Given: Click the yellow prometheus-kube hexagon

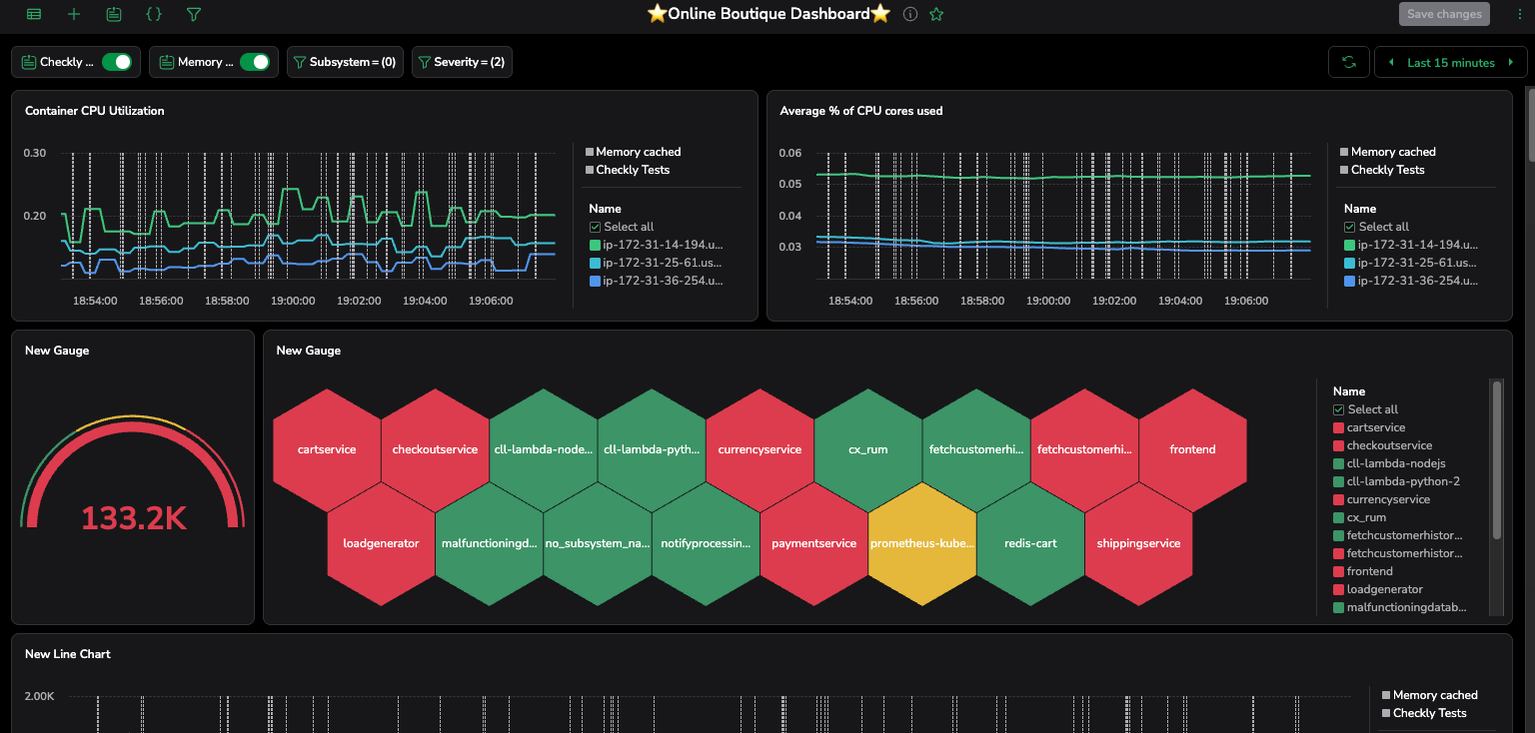Looking at the screenshot, I should (920, 543).
